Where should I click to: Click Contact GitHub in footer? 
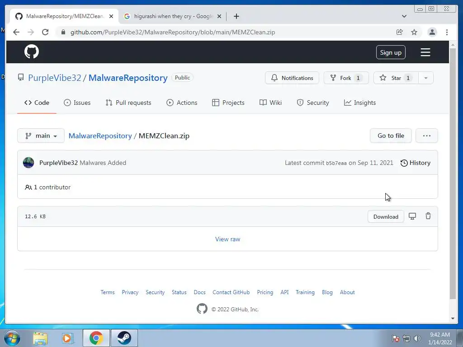(231, 292)
